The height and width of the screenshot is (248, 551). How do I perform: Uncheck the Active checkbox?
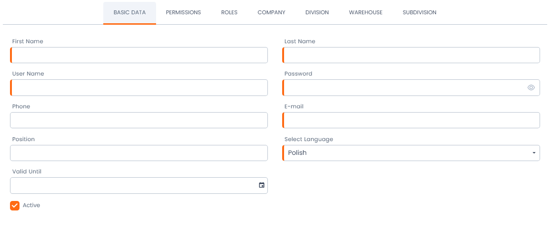pos(15,206)
